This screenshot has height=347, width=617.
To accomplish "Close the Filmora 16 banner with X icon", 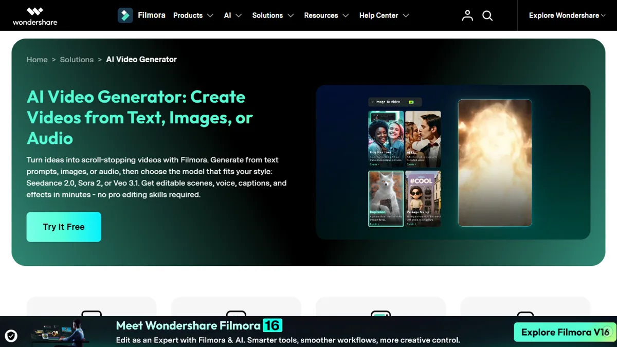I will [607, 331].
